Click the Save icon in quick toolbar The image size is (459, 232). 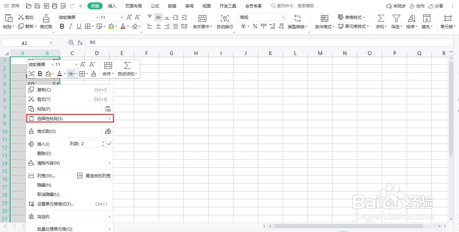click(37, 6)
